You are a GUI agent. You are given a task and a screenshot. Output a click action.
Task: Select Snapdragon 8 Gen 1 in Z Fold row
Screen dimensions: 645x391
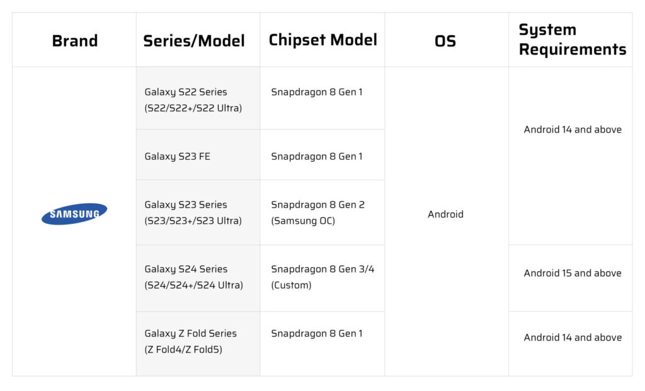point(317,333)
